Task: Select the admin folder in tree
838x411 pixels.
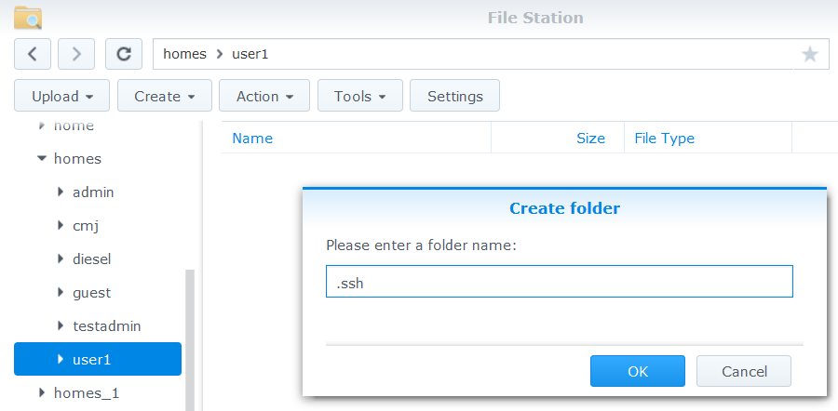Action: click(x=93, y=192)
